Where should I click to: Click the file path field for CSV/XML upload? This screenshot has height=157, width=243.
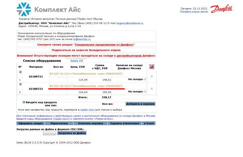pos(30,133)
